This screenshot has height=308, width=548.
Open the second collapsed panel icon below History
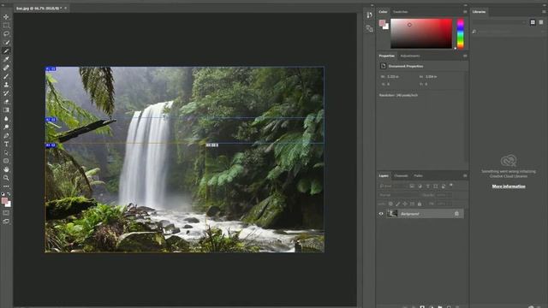click(369, 28)
